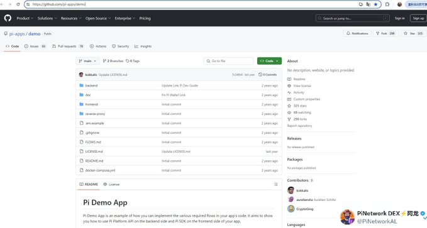Screen dimensions: 427x228
Task: Click browser address bar URL
Action: tap(59, 4)
